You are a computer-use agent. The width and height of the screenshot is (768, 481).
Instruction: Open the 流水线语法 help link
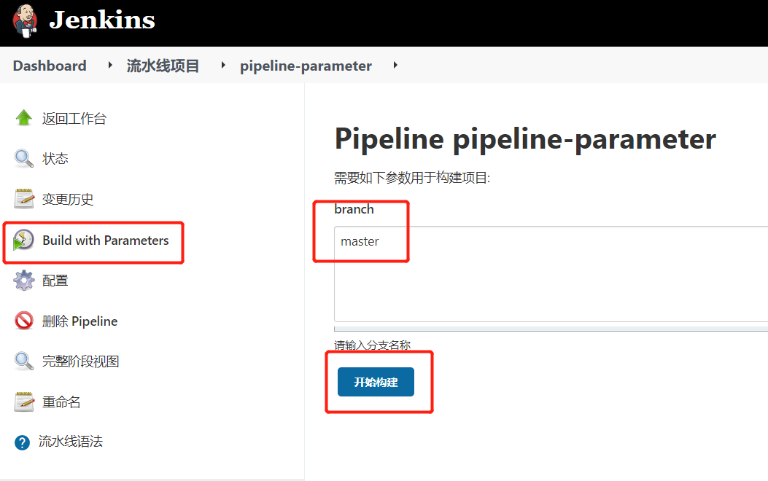click(71, 442)
